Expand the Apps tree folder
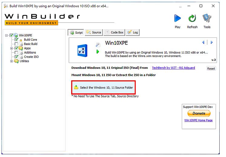Screen dimensions: 226x157 click(12, 48)
